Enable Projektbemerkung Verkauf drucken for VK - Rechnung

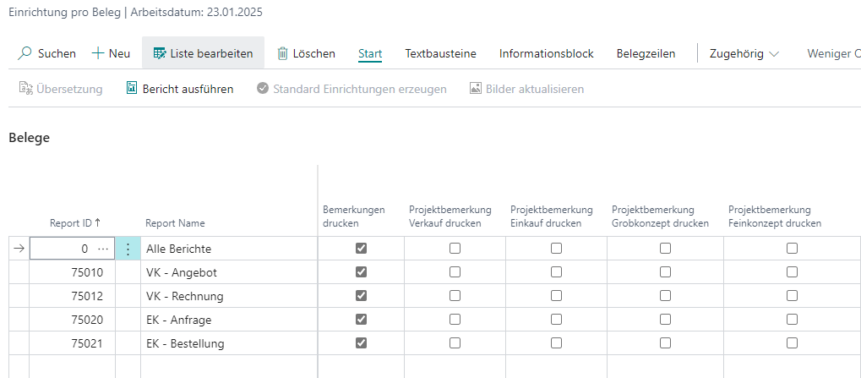coord(455,296)
